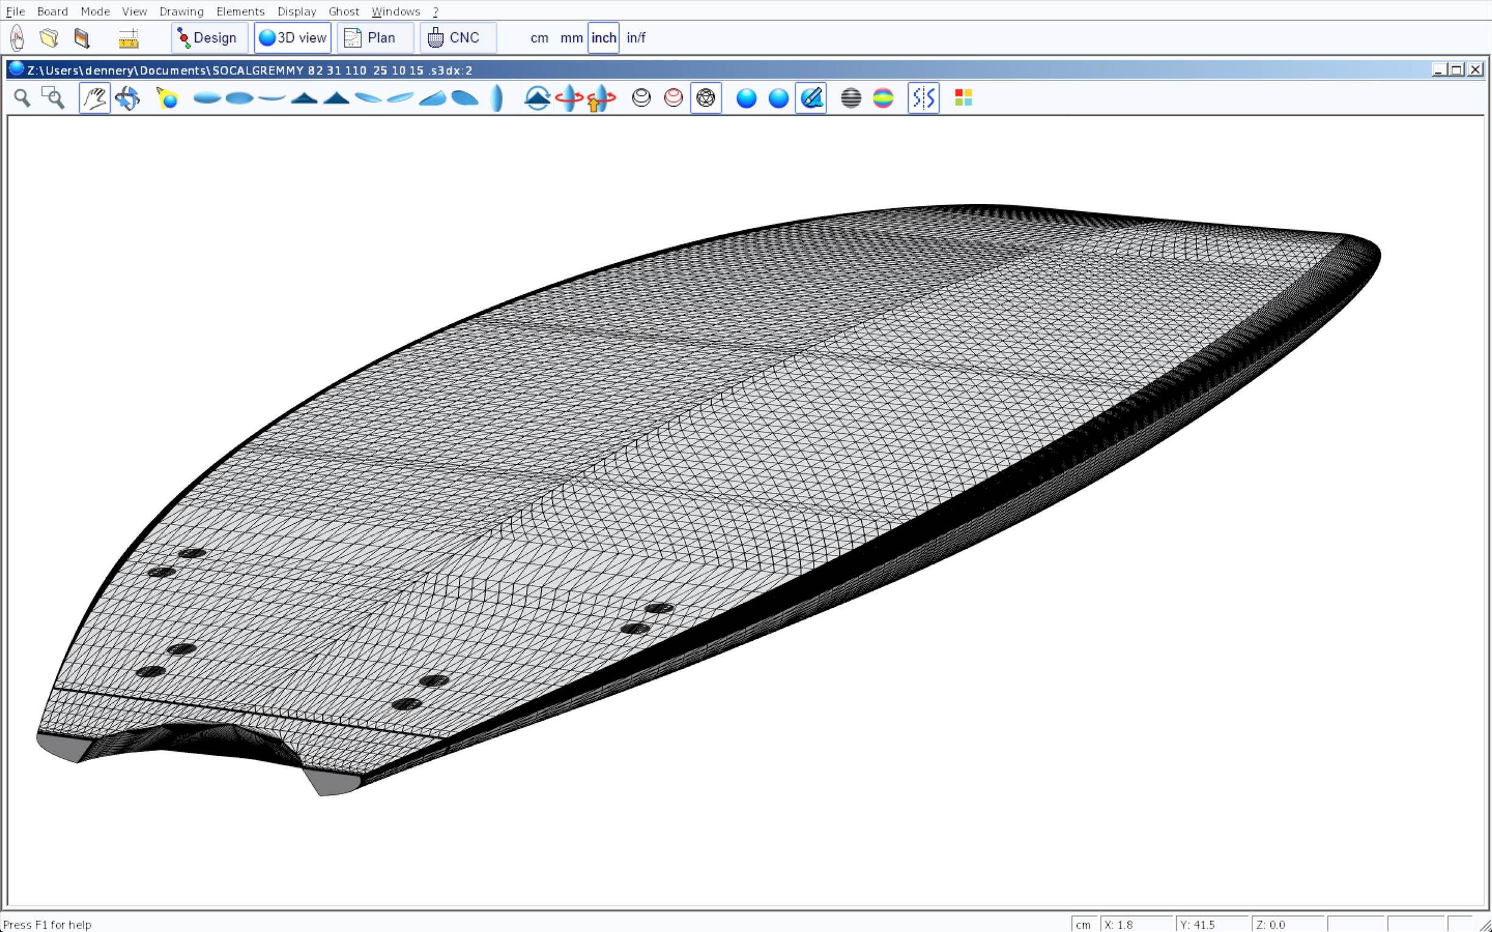1492x932 pixels.
Task: Select inch unit option
Action: pos(603,38)
